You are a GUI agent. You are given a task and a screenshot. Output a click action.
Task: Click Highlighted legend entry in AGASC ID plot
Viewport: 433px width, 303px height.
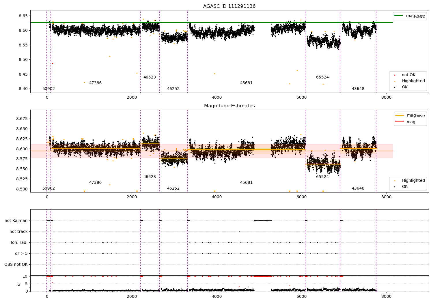[x=410, y=81]
